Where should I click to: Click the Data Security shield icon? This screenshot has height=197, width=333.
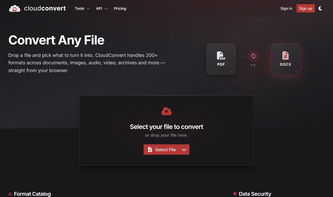pos(235,194)
